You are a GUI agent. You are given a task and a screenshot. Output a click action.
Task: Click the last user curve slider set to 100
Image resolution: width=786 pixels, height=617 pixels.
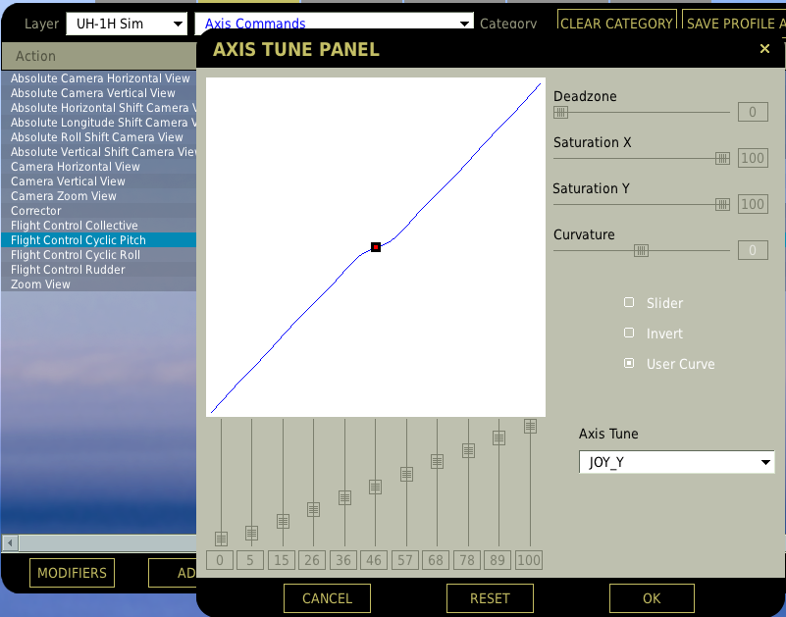(x=530, y=426)
